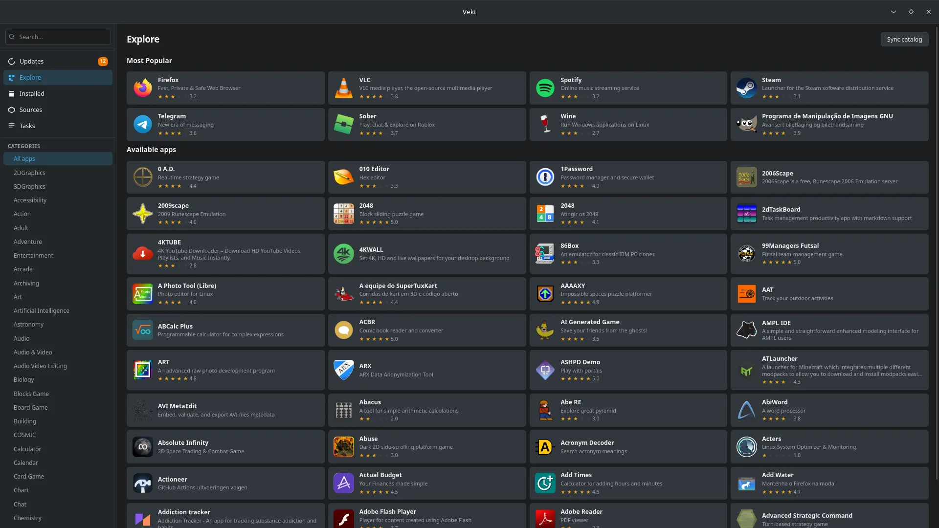This screenshot has height=528, width=939.
Task: Click the 99Managers Futsal icon
Action: coord(746,254)
